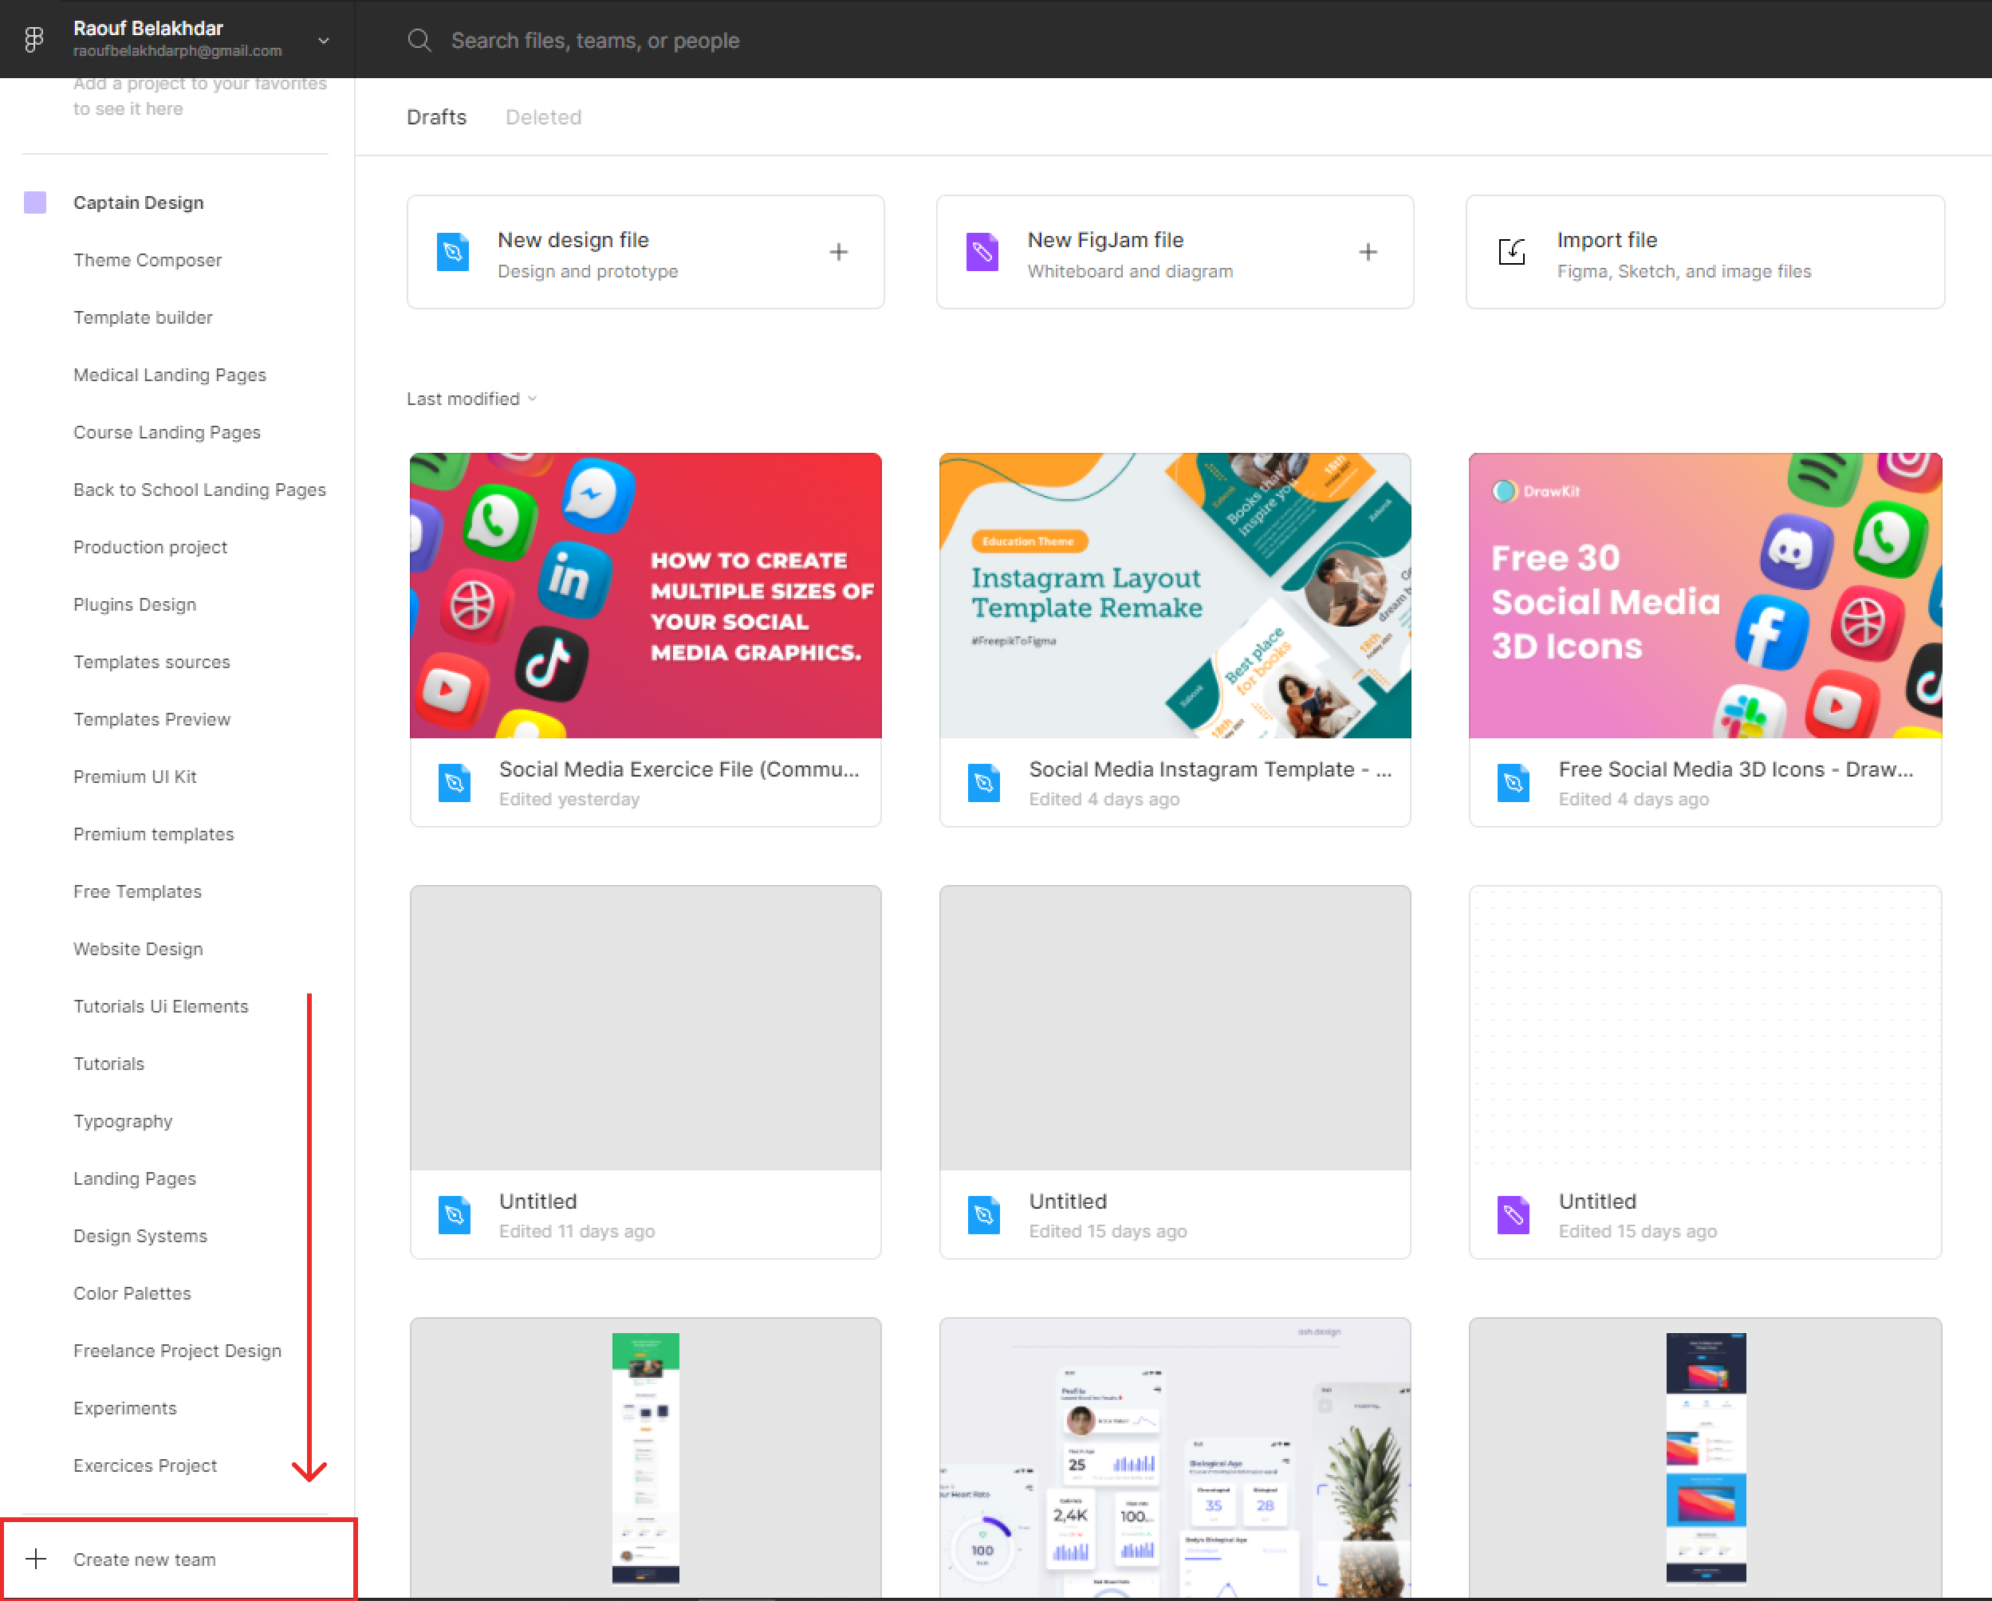This screenshot has height=1601, width=1992.
Task: Open dark blue landing page thumbnail
Action: tap(1705, 1457)
